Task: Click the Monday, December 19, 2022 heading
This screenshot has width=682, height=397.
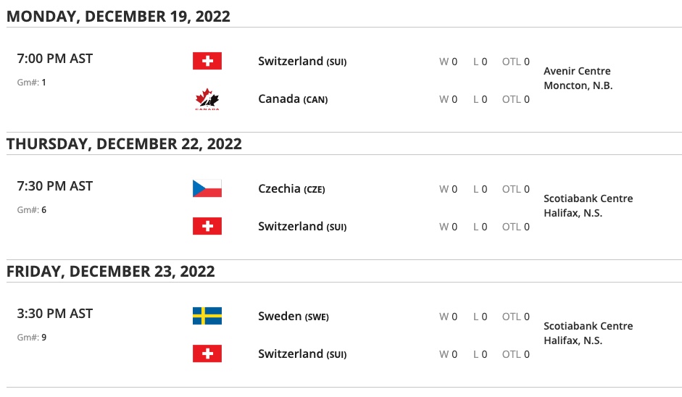Action: click(119, 16)
